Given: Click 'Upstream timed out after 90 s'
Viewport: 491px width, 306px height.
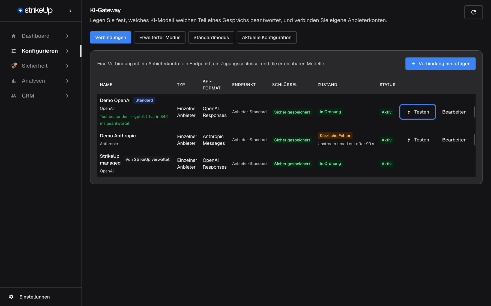Looking at the screenshot, I should point(346,144).
